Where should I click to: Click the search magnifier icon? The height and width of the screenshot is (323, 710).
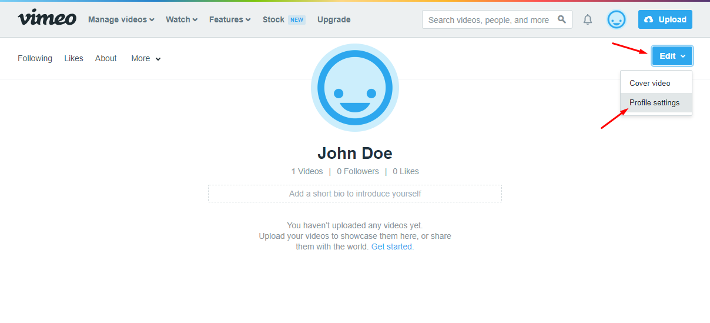562,19
